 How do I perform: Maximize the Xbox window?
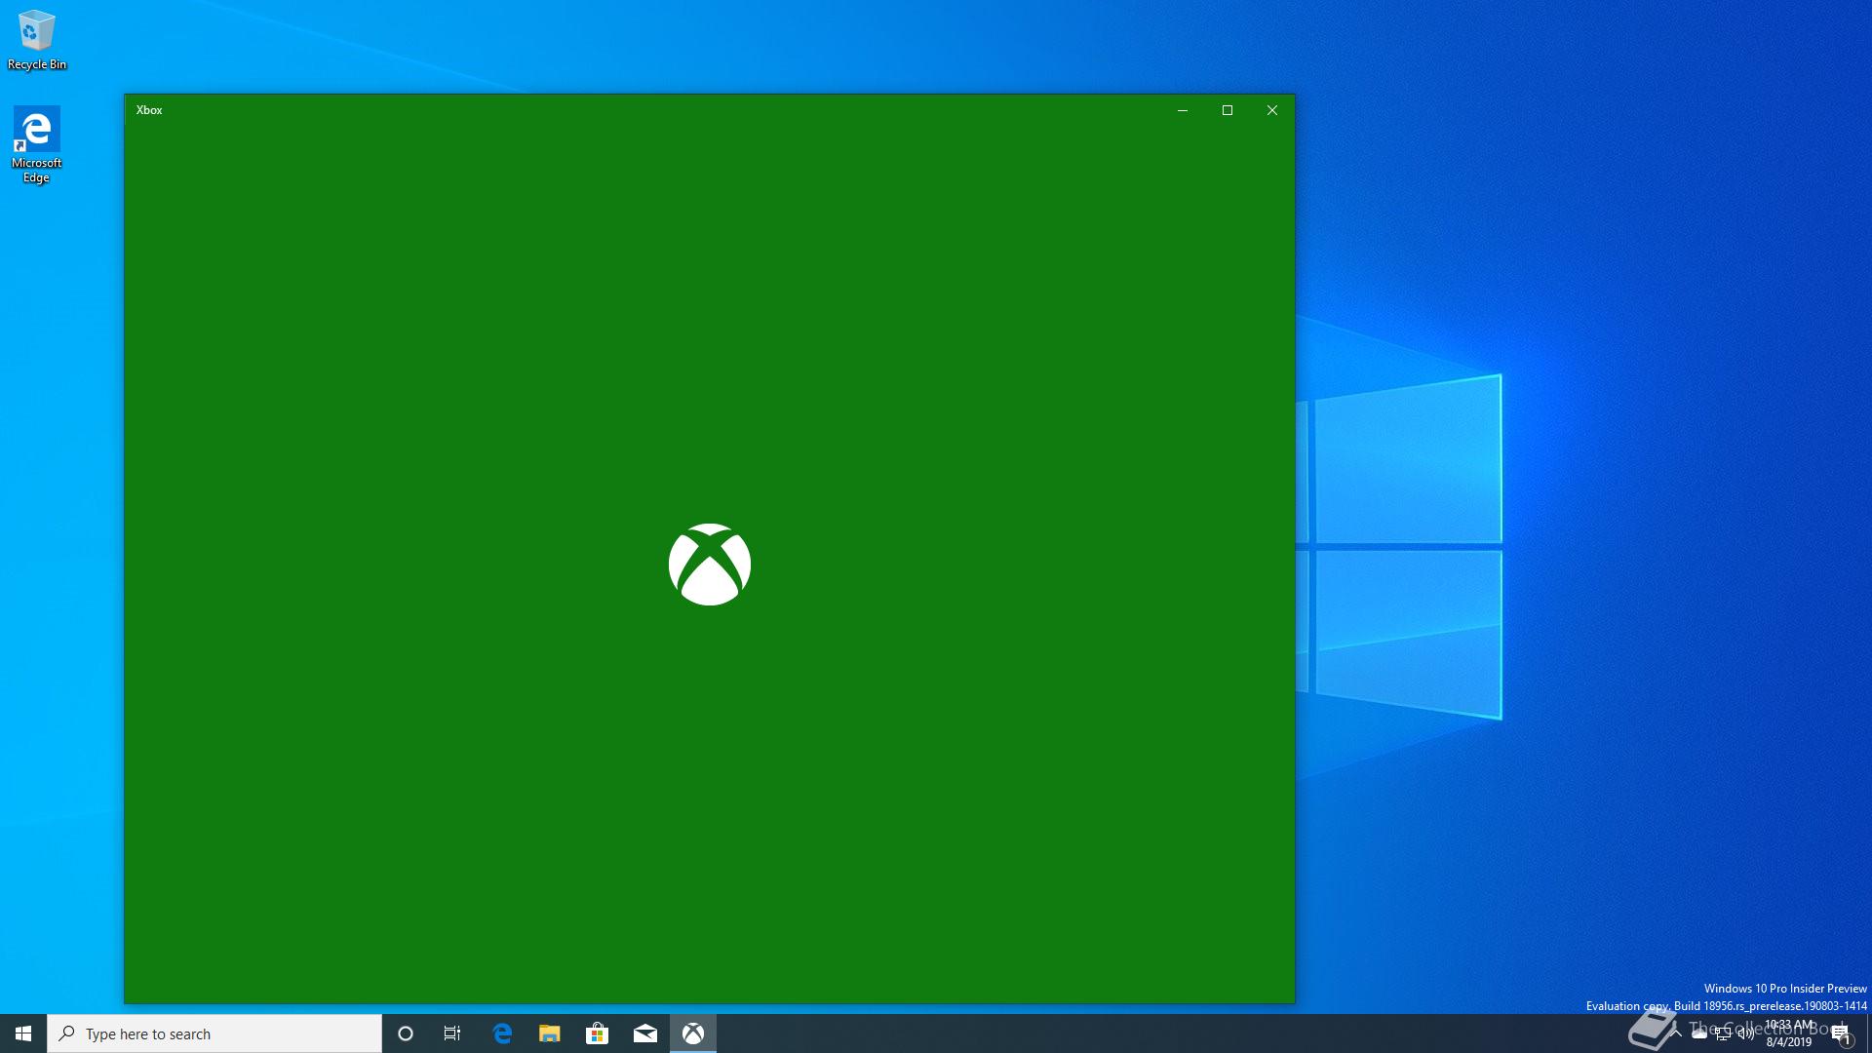pyautogui.click(x=1228, y=110)
